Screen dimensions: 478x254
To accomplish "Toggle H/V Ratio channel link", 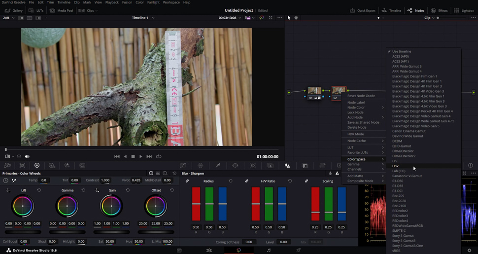I will pyautogui.click(x=246, y=181).
